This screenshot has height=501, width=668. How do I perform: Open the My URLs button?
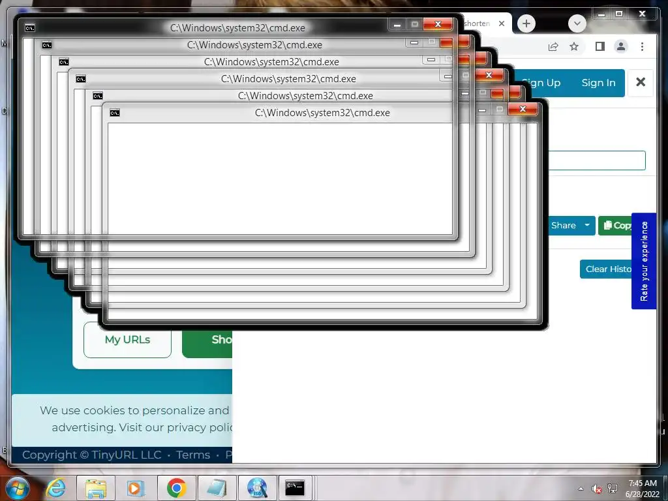point(127,340)
